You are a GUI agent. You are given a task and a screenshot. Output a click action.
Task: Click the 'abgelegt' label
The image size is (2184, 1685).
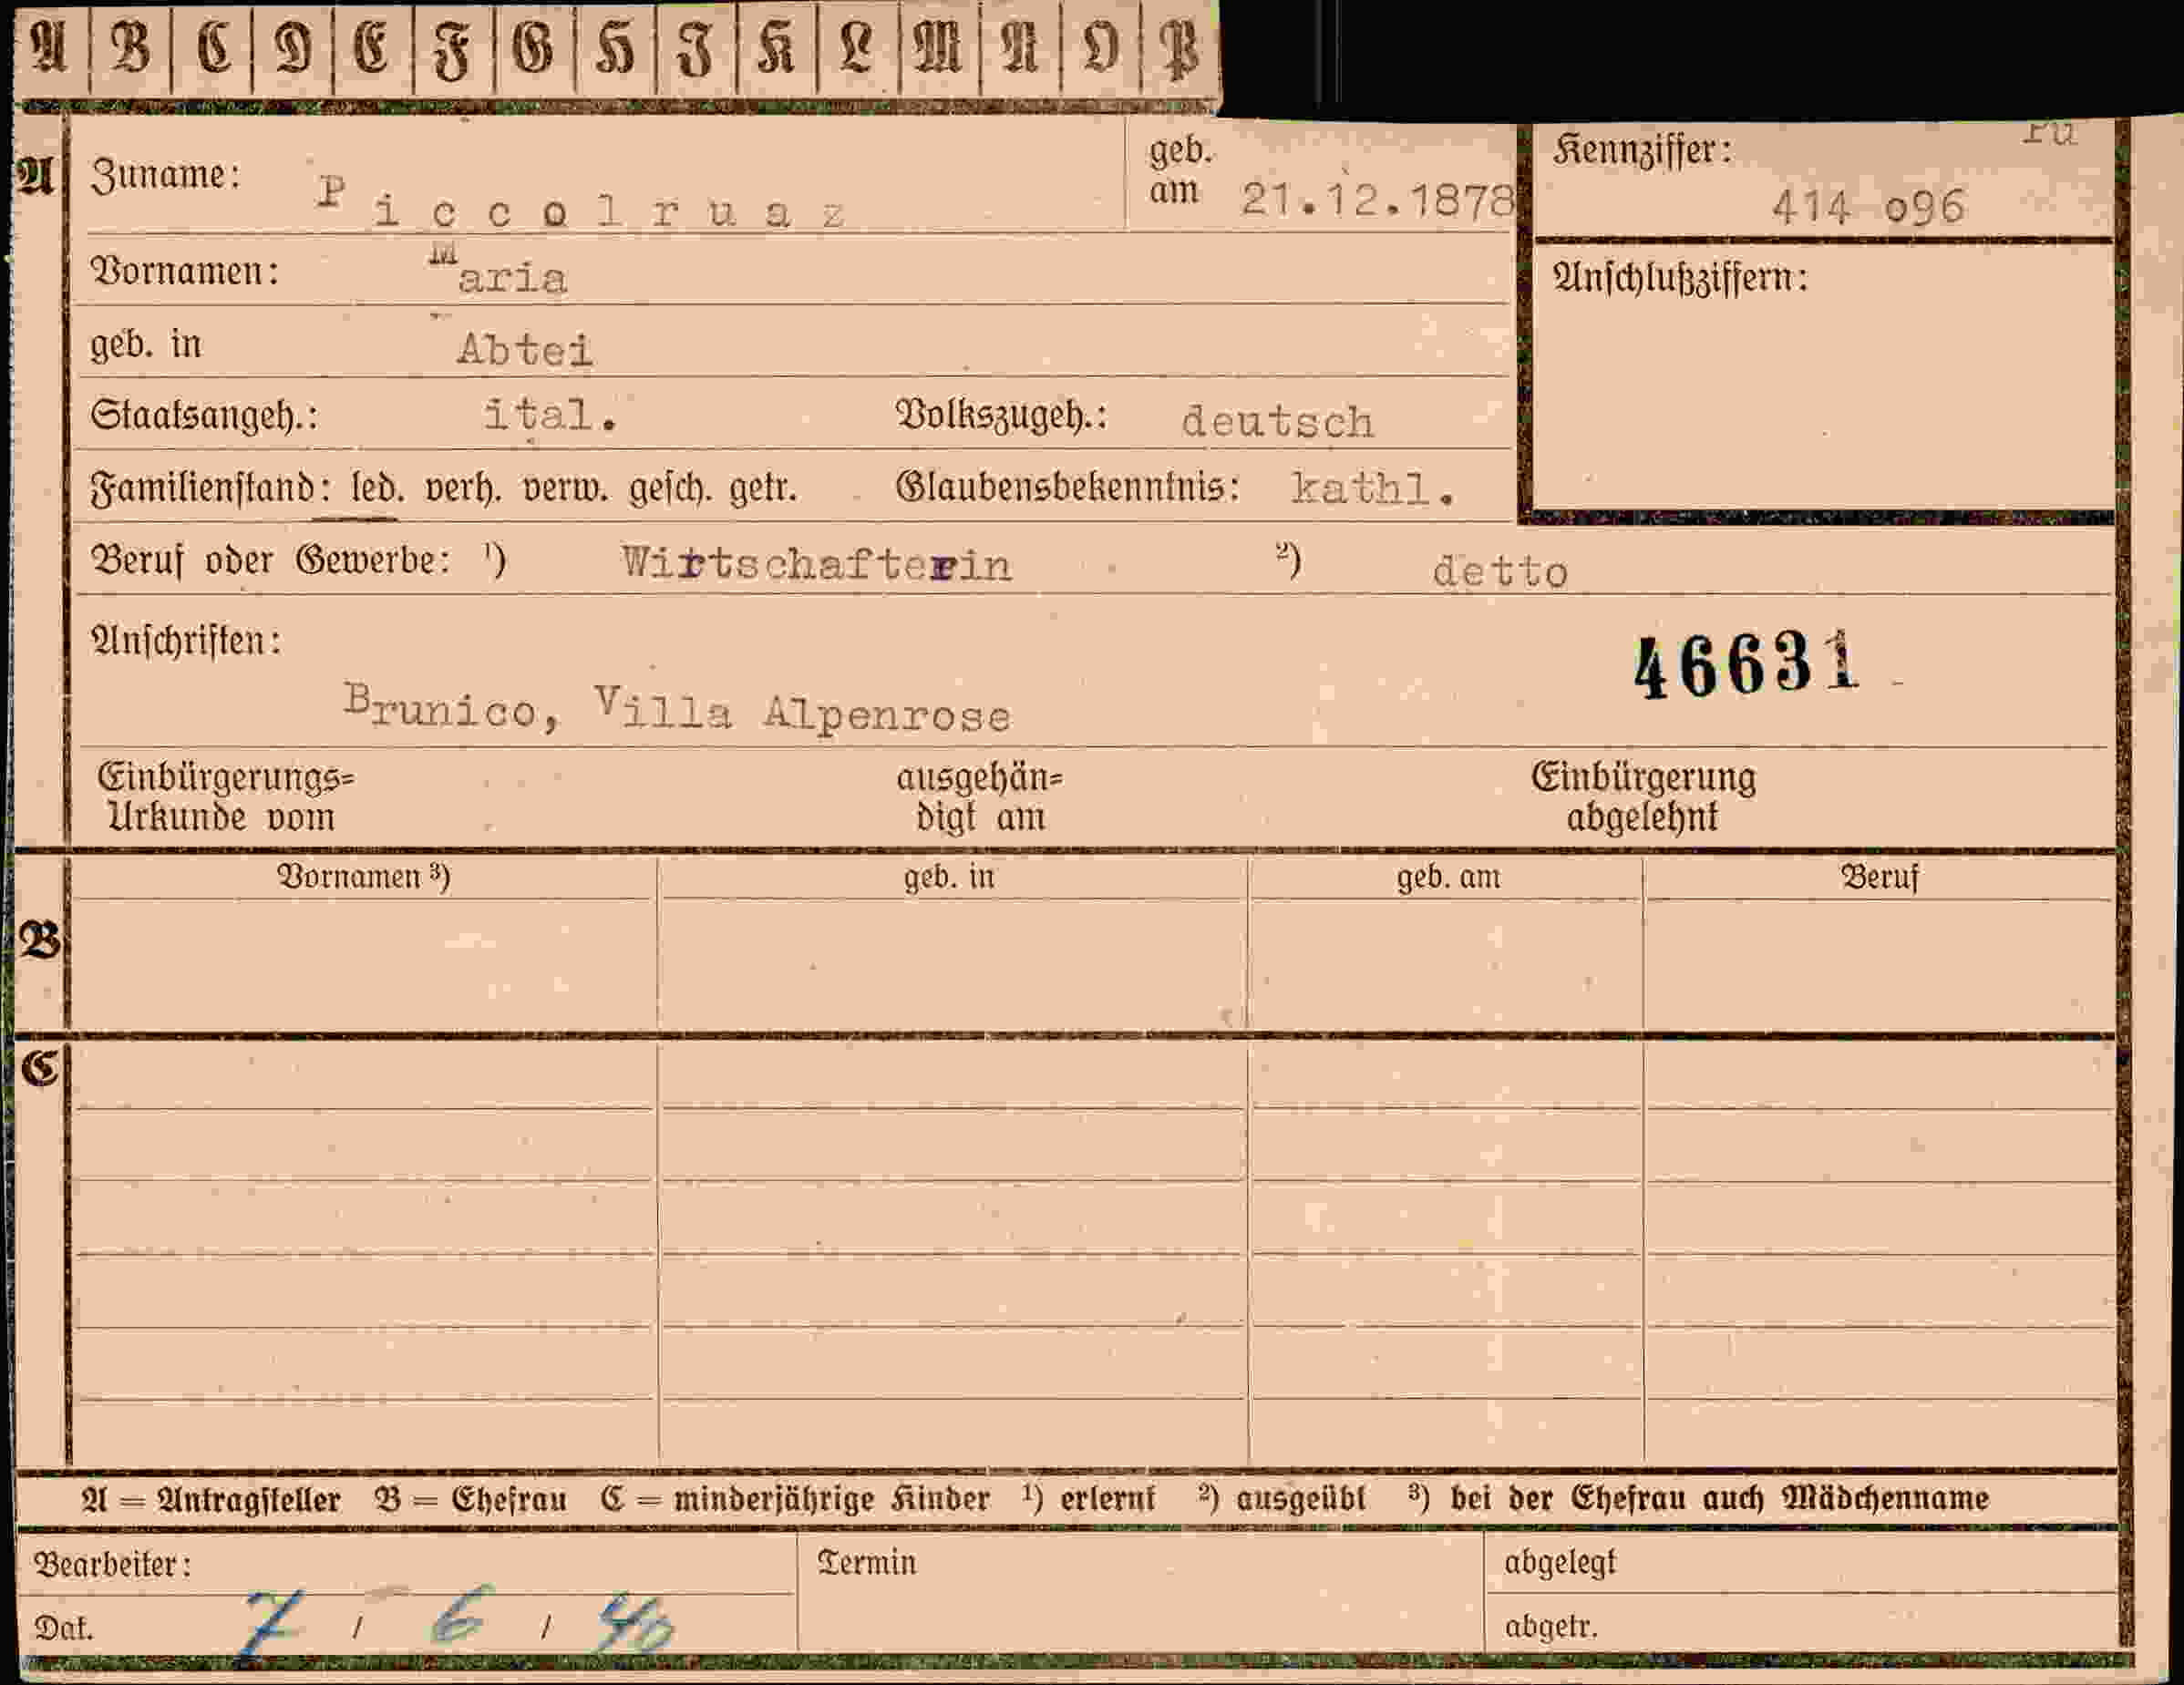[1560, 1562]
